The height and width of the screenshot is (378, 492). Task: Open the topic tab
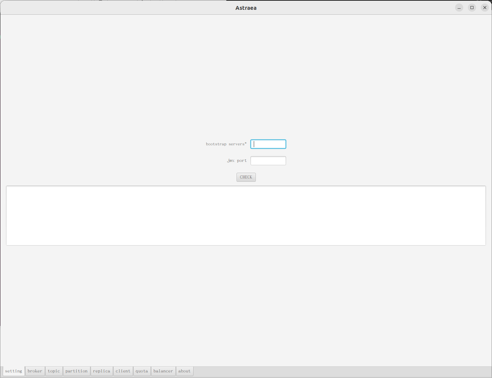click(54, 371)
